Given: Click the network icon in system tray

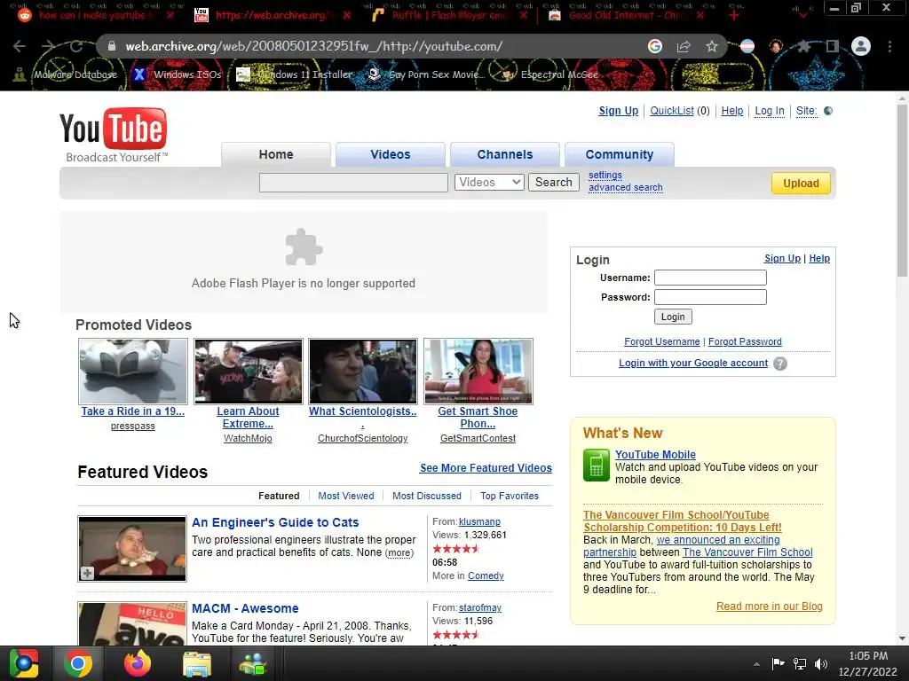Looking at the screenshot, I should click(800, 664).
